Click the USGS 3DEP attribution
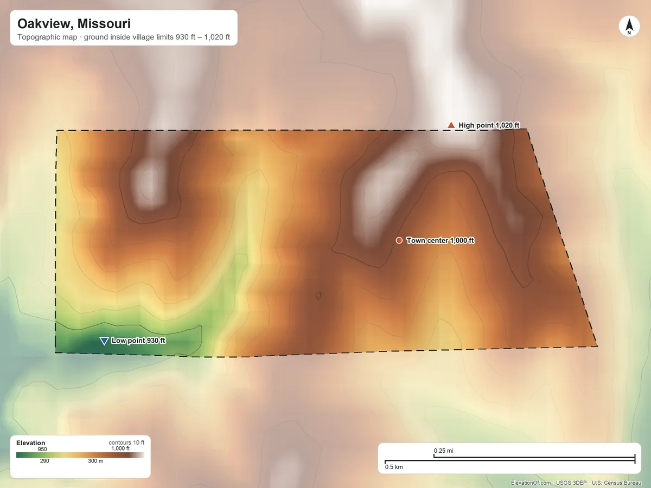The image size is (651, 488). pyautogui.click(x=571, y=483)
